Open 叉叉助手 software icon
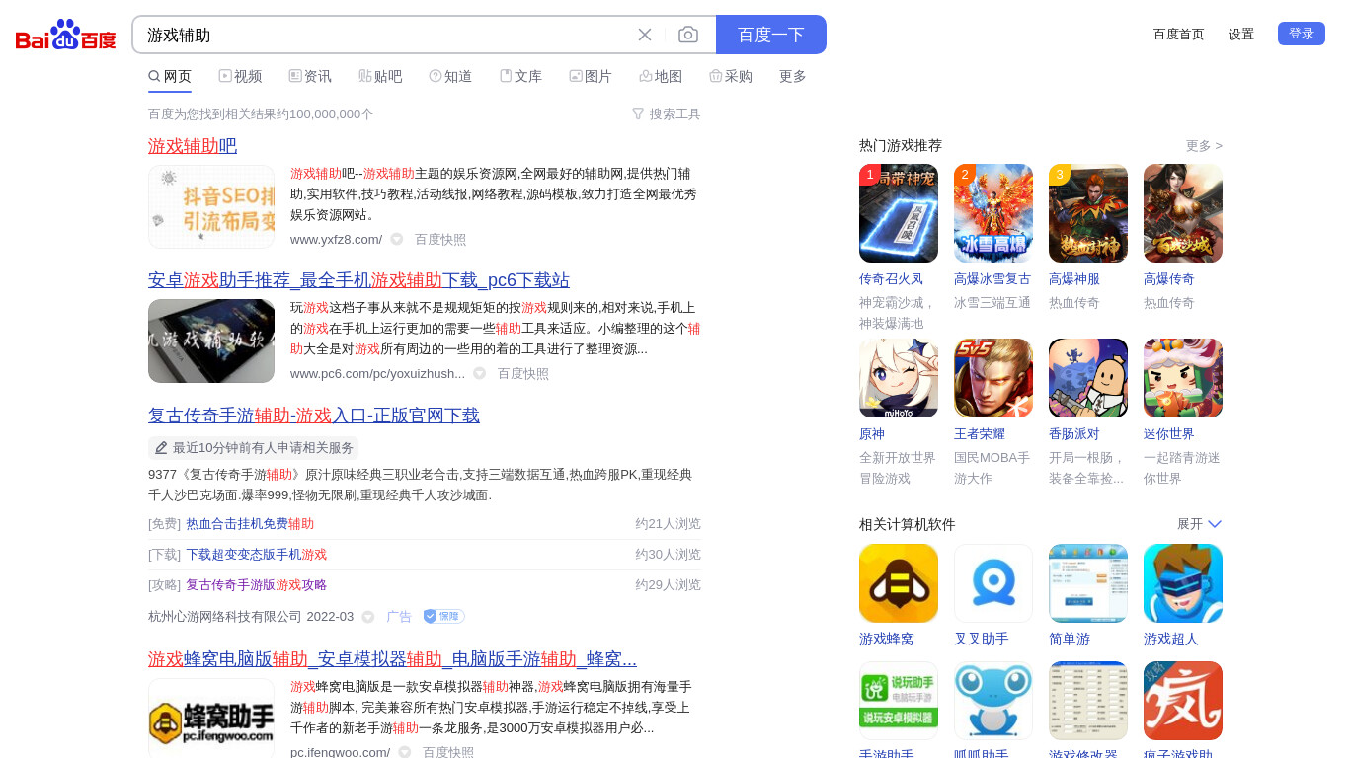This screenshot has height=758, width=1349. click(993, 583)
